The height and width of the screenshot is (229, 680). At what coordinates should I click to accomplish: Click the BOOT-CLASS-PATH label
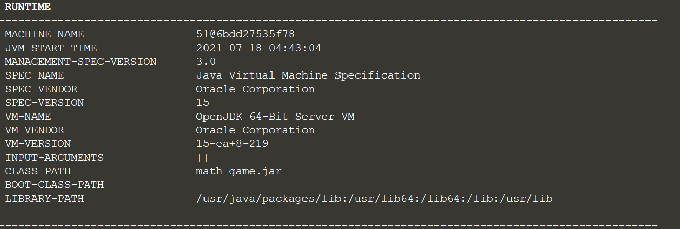pos(54,185)
